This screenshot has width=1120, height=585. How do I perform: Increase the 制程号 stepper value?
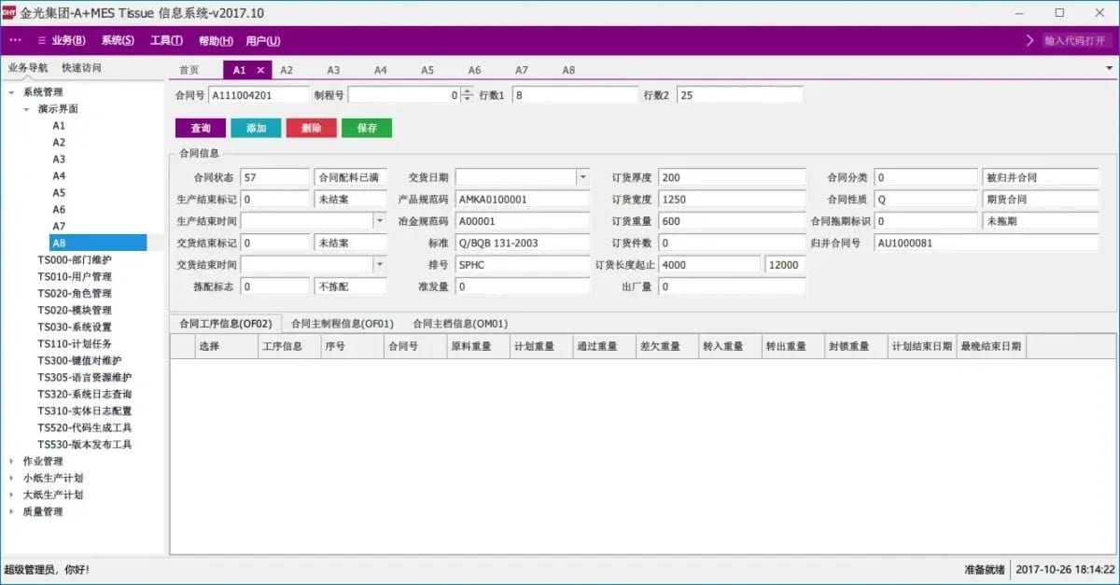[x=468, y=91]
